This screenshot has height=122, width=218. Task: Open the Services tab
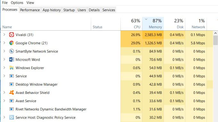pos(109,10)
